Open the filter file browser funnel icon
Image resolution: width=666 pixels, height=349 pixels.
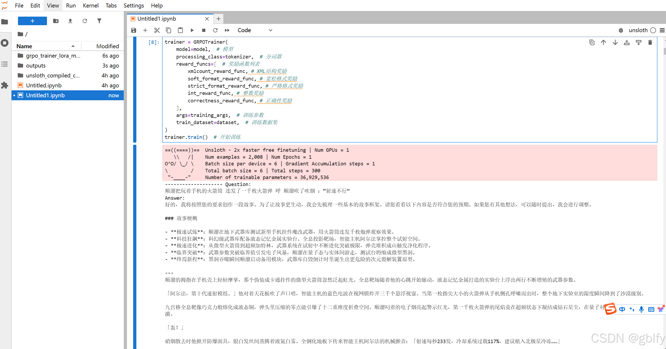click(99, 21)
